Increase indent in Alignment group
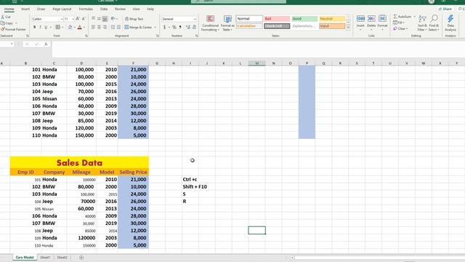Screen dimensions: 465x262 click(118, 28)
